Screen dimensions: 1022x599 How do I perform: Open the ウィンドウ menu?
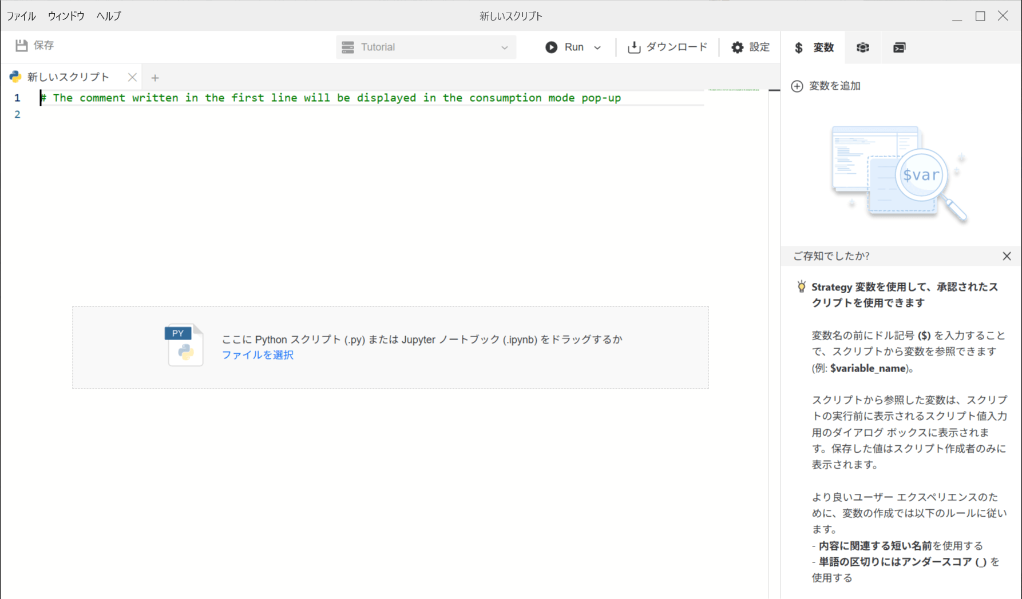[x=66, y=16]
